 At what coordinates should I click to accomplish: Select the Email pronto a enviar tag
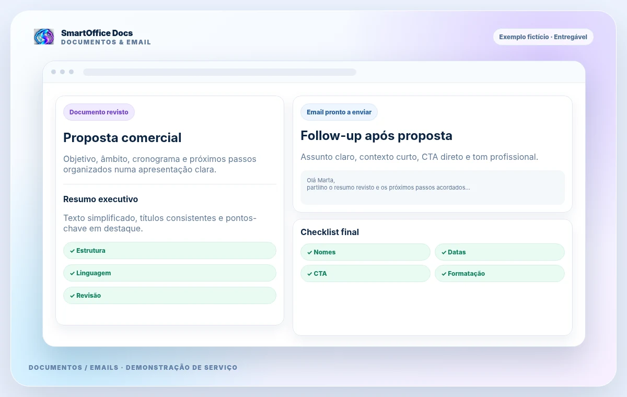pos(339,112)
